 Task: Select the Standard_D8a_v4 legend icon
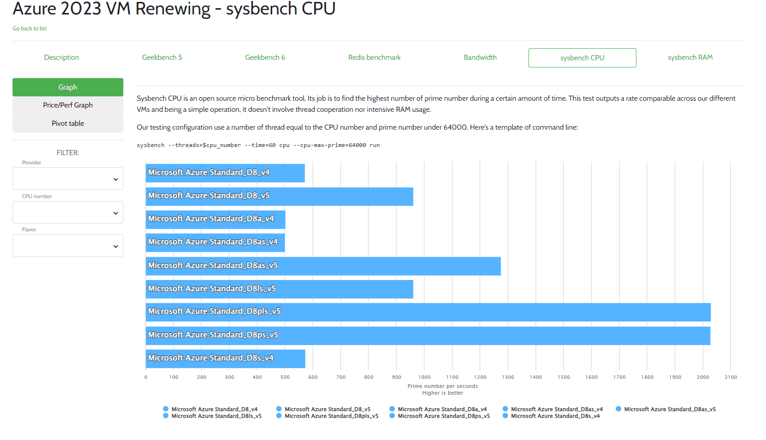(x=392, y=409)
